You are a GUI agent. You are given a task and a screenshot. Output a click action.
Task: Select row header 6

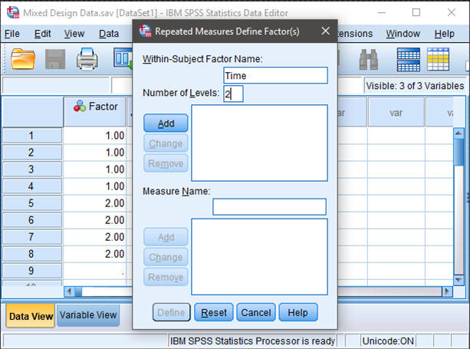click(x=32, y=220)
